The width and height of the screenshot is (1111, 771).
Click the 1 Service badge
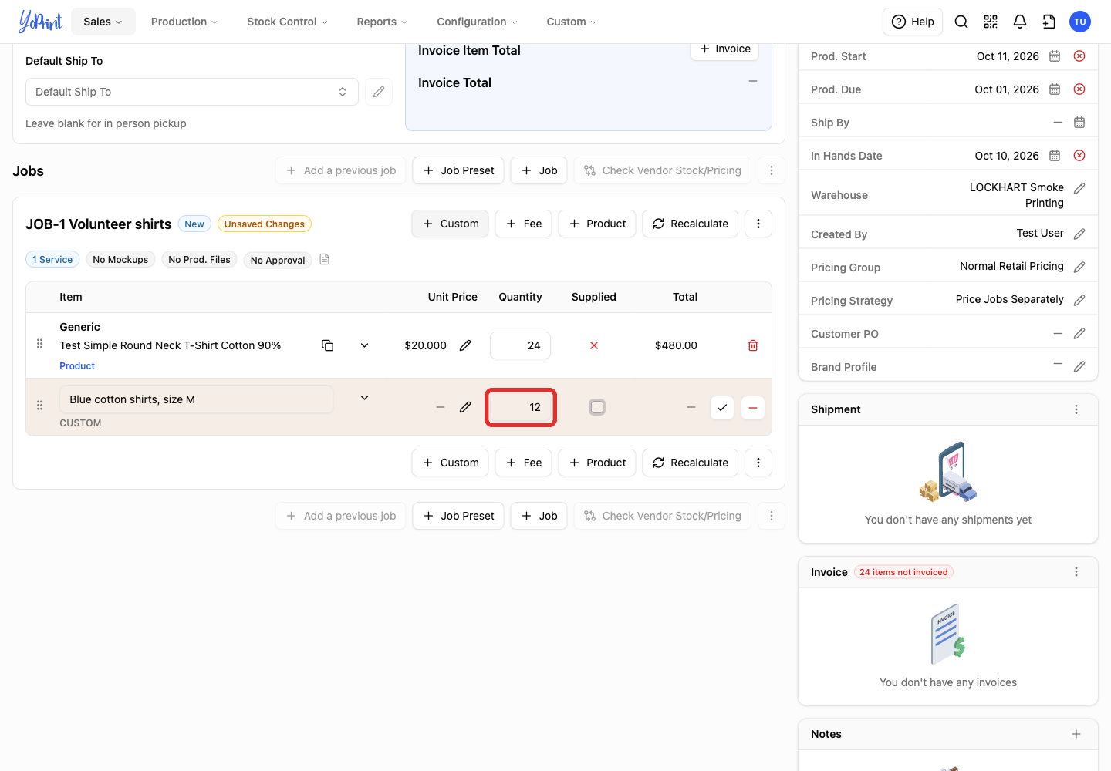[x=52, y=260]
